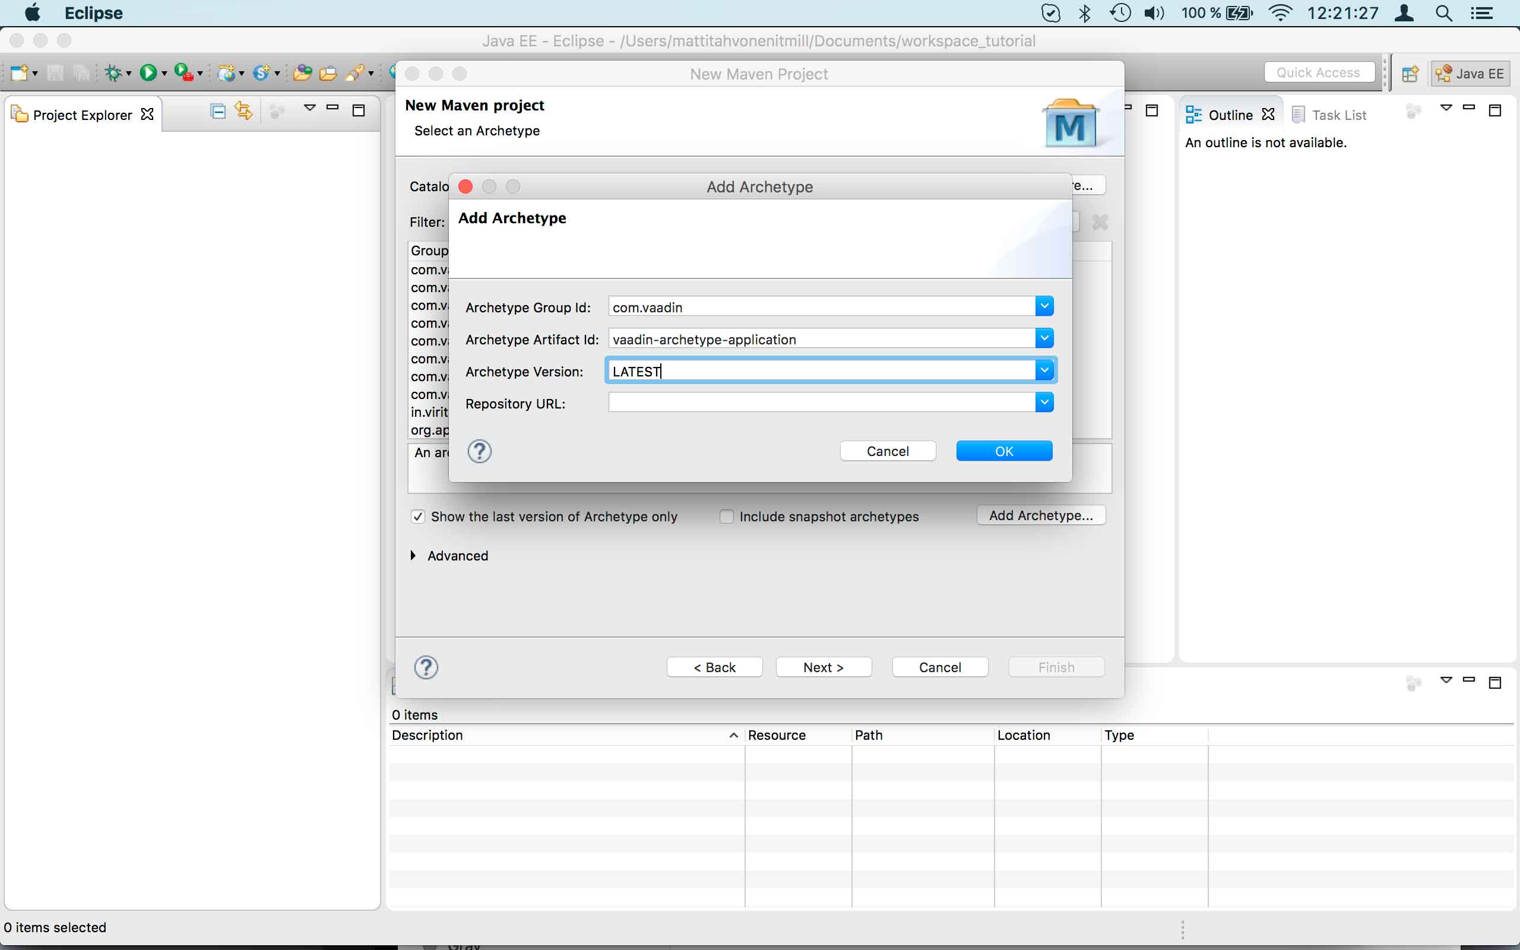Click the Time Machine icon in menu bar
The image size is (1520, 950).
pyautogui.click(x=1120, y=13)
